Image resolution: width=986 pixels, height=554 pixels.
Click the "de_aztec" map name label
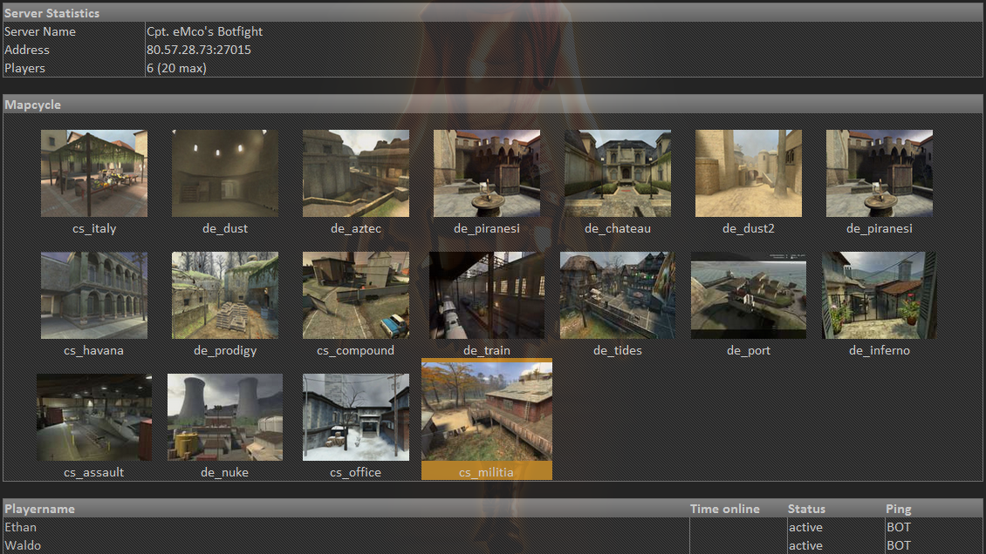pos(356,228)
